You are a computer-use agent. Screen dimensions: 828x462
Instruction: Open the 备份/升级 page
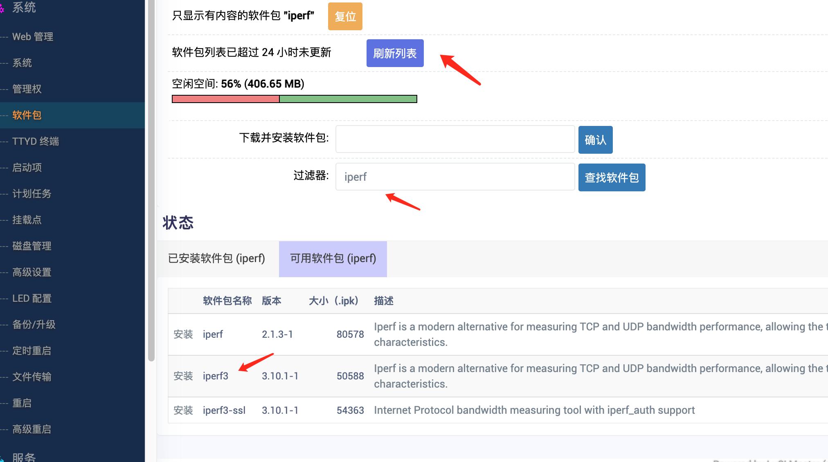(x=33, y=324)
